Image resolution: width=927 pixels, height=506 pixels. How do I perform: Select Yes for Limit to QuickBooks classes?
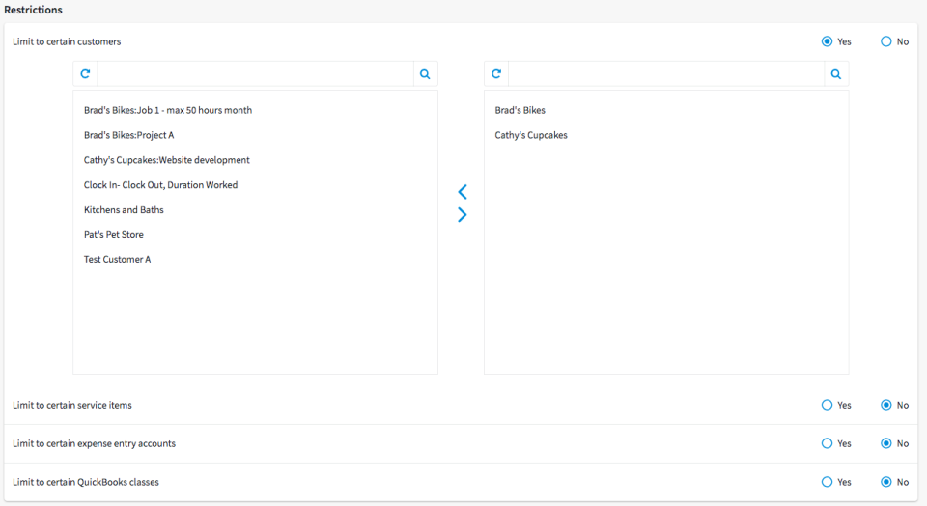pos(828,482)
